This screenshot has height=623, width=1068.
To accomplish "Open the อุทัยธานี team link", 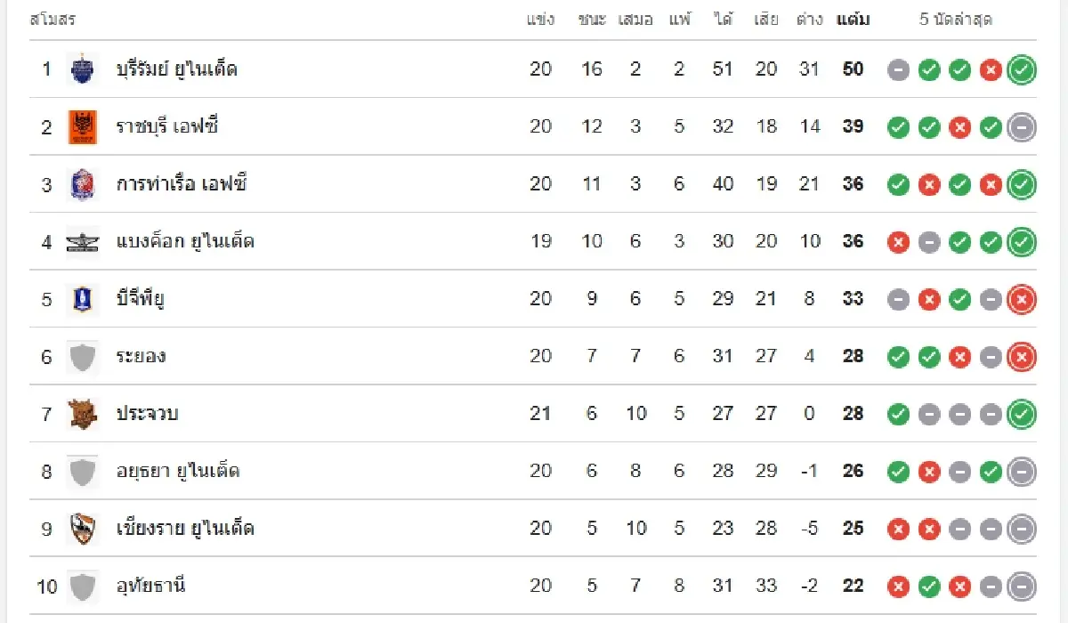I will click(150, 587).
